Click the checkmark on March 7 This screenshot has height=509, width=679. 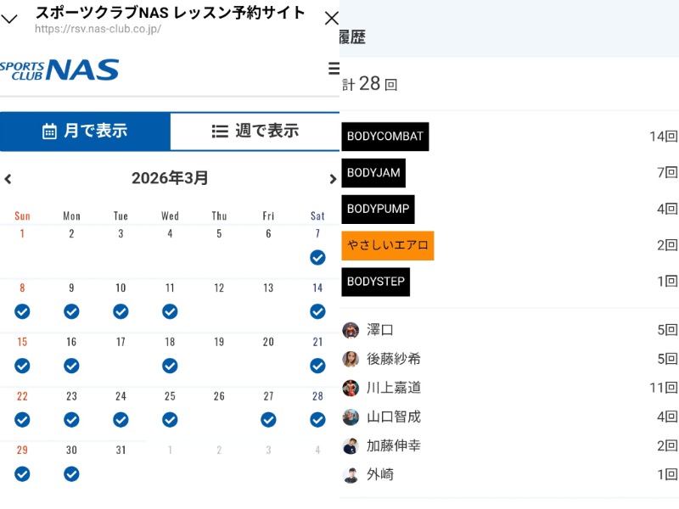click(x=317, y=257)
